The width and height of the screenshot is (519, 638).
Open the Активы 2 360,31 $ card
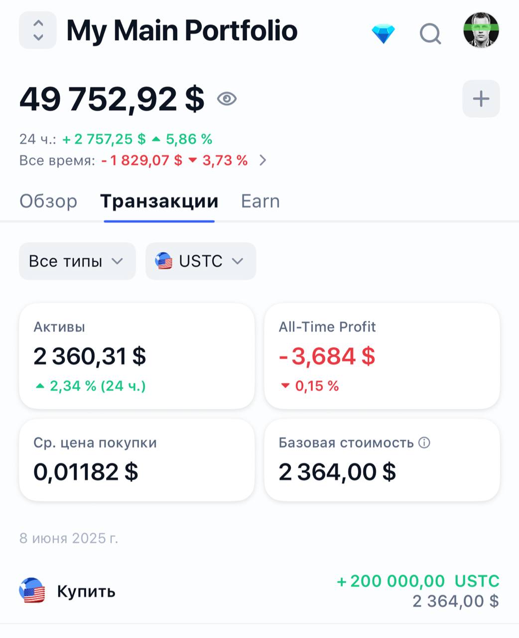tap(136, 356)
